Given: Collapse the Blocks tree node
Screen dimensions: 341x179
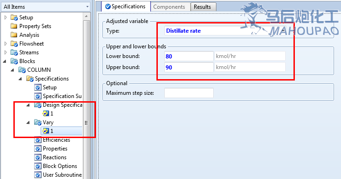Looking at the screenshot, I should tap(5, 61).
